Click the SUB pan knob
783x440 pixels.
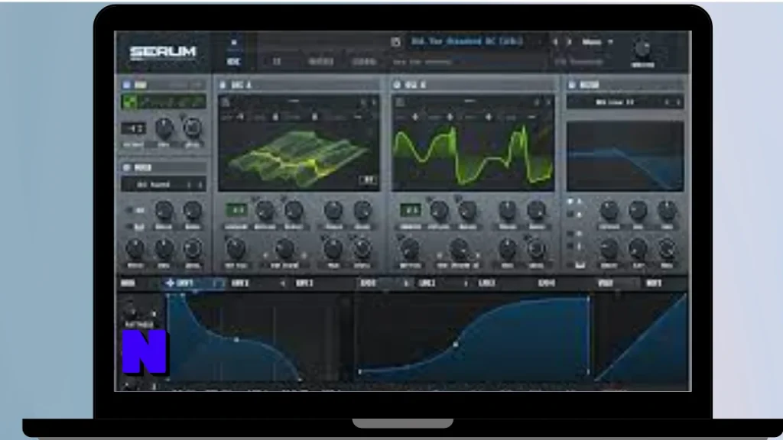pyautogui.click(x=164, y=128)
